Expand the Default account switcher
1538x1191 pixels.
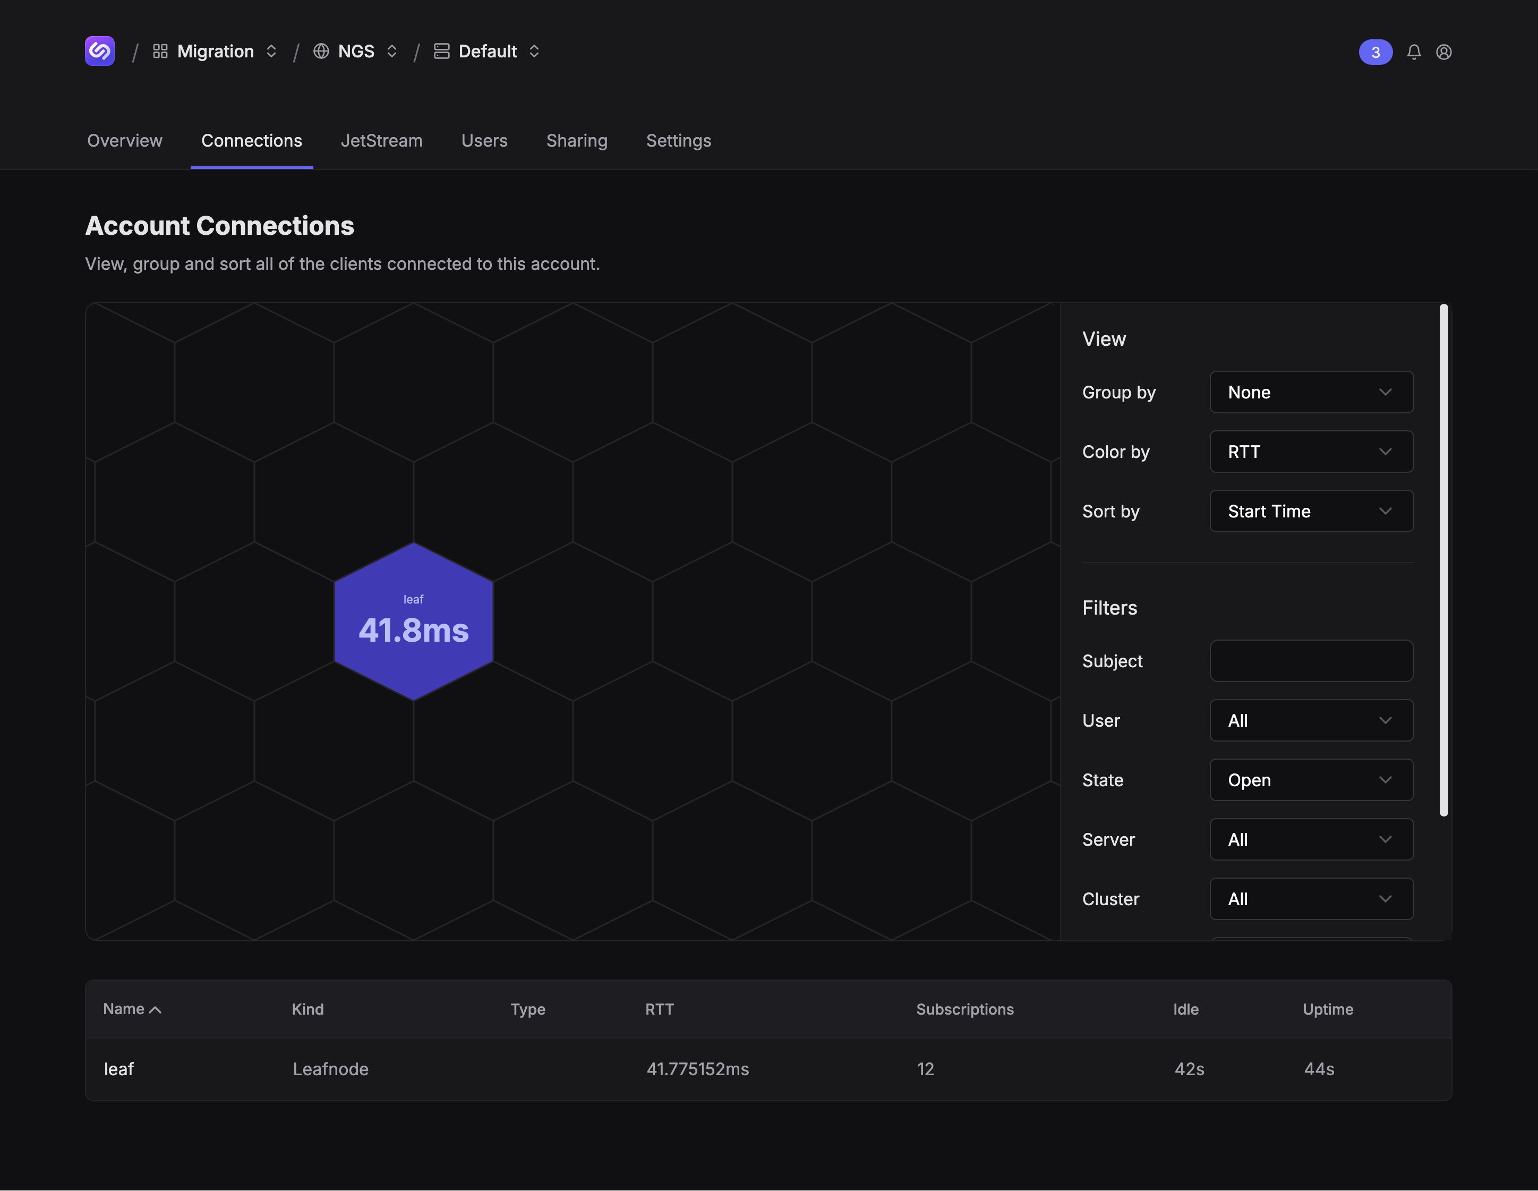534,52
